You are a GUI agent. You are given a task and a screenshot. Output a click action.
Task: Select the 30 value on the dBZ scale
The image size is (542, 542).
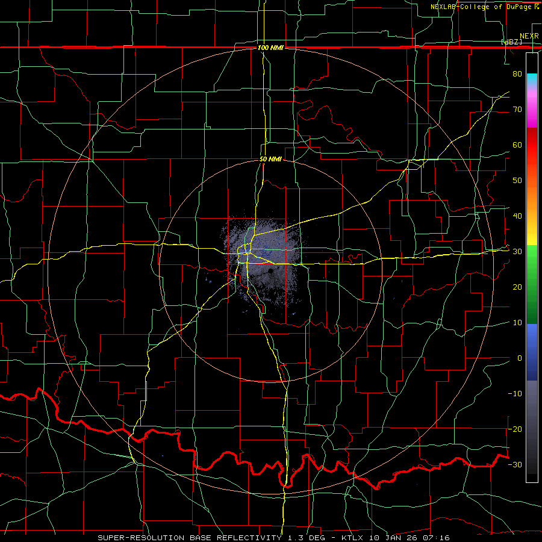pos(517,252)
